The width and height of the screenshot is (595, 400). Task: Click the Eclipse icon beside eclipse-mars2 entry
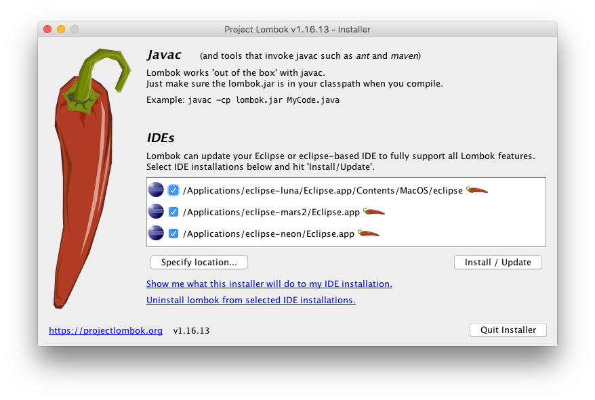tap(156, 211)
